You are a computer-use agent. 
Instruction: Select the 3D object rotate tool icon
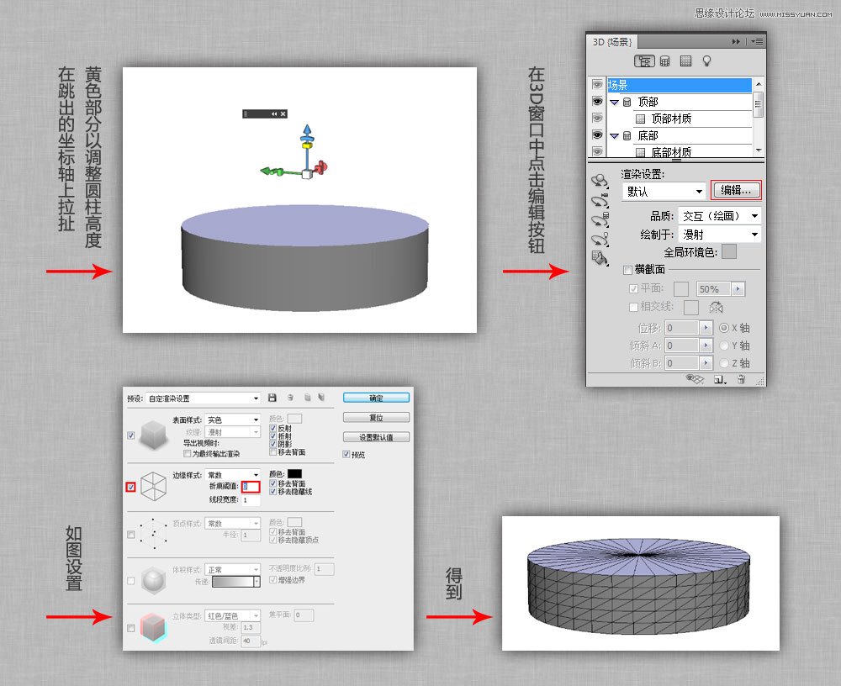[x=600, y=181]
